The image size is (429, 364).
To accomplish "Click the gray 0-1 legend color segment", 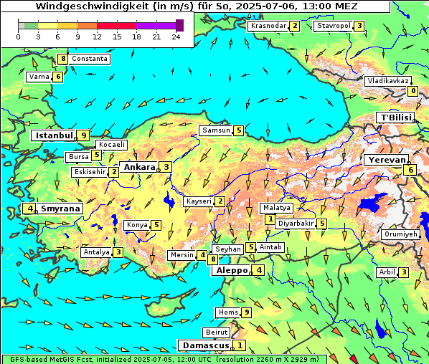I will click(22, 26).
